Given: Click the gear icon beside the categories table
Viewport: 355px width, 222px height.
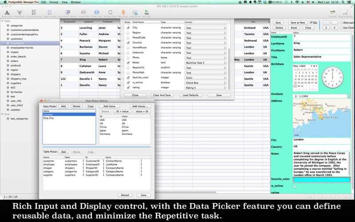Looking at the screenshot, I should click(8, 25).
